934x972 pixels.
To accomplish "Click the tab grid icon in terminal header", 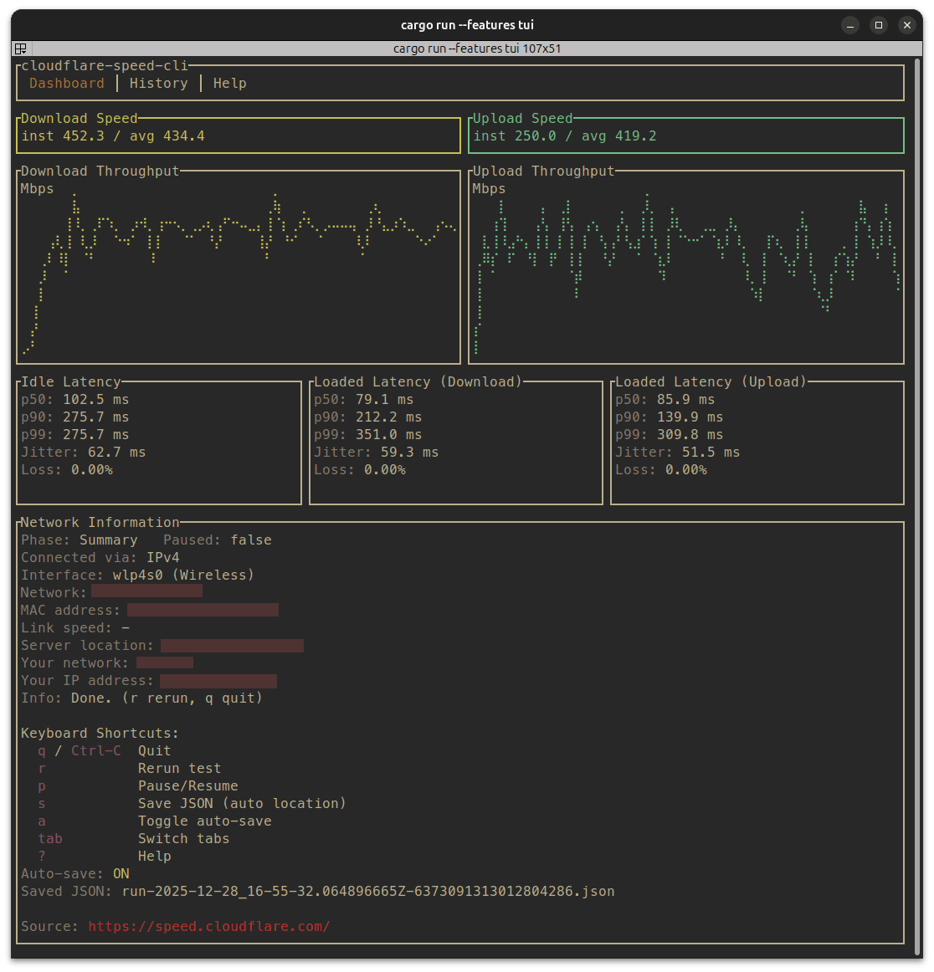I will [x=20, y=49].
